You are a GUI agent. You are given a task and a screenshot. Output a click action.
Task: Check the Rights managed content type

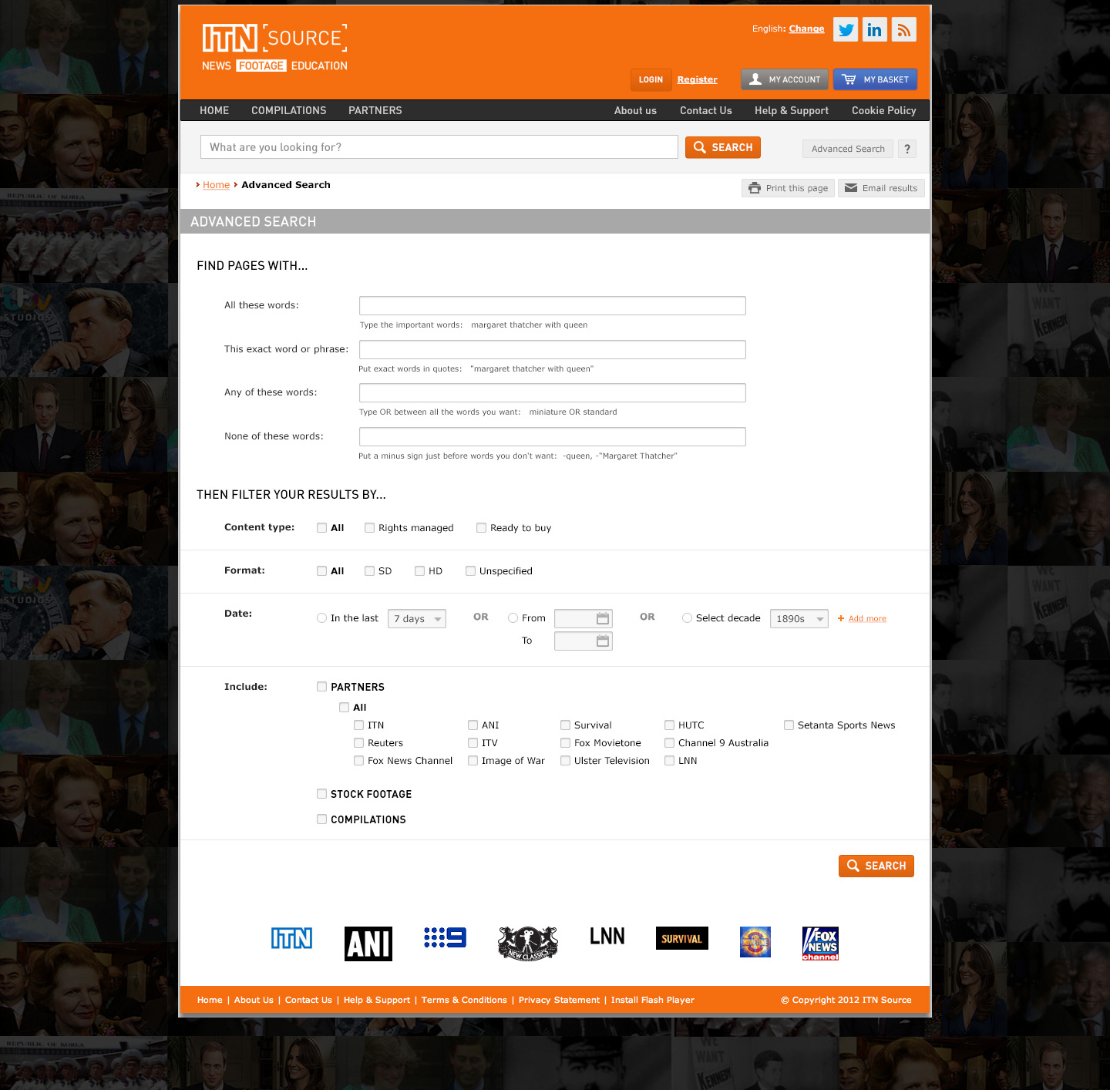coord(369,527)
